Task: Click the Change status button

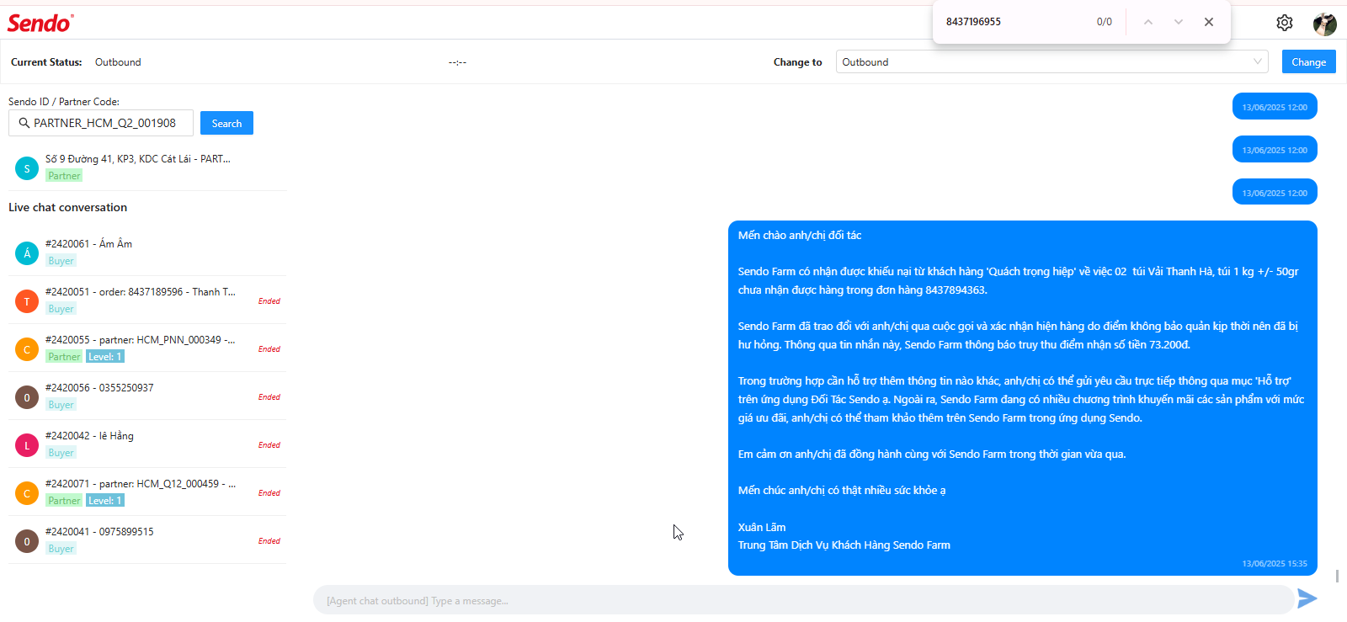Action: coord(1308,61)
